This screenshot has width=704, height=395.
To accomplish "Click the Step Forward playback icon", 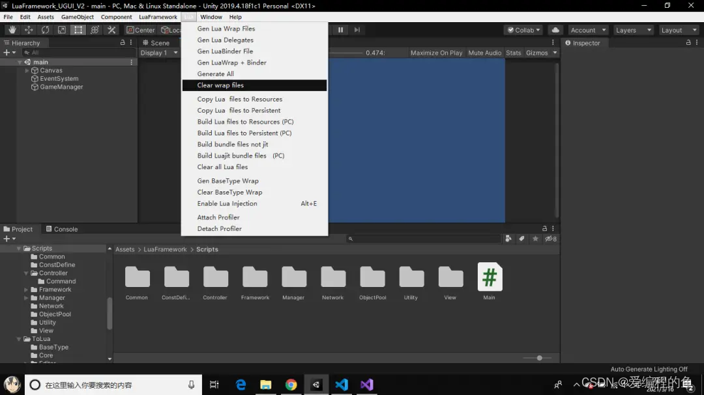I will 356,29.
